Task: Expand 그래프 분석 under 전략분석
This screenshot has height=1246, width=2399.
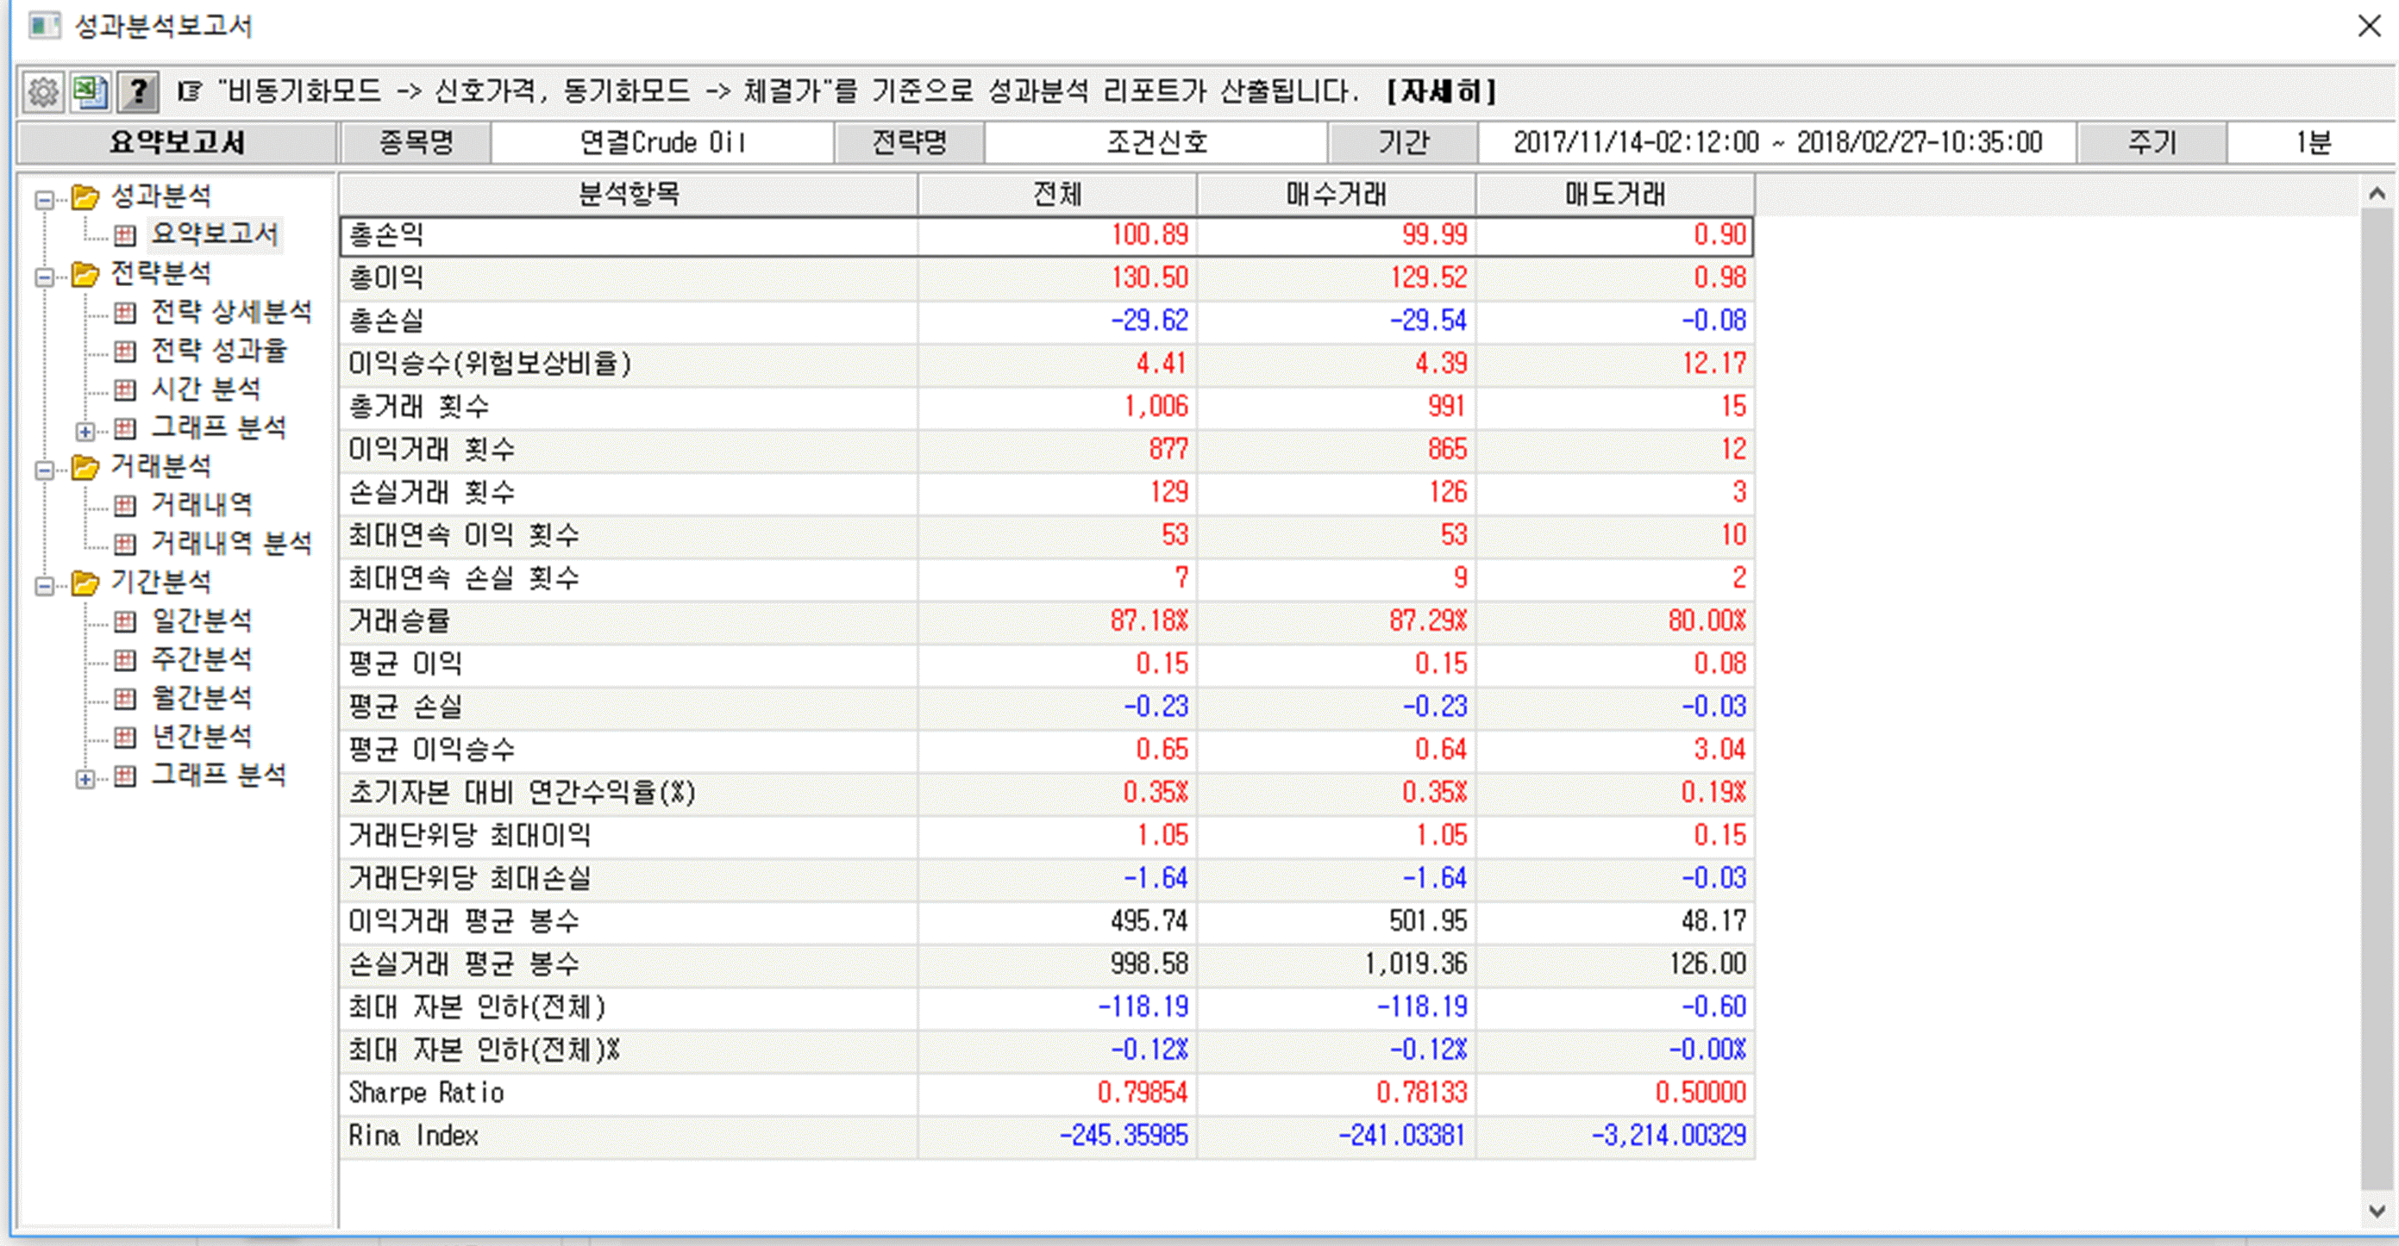Action: 85,429
